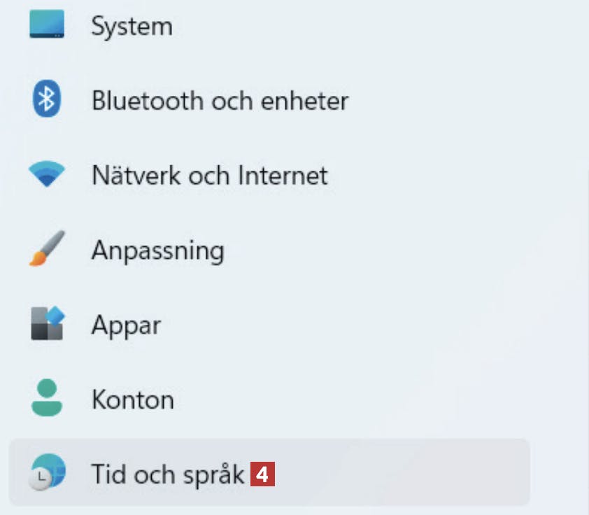
Task: Click the highlighted Tid och språk row background
Action: 269,472
